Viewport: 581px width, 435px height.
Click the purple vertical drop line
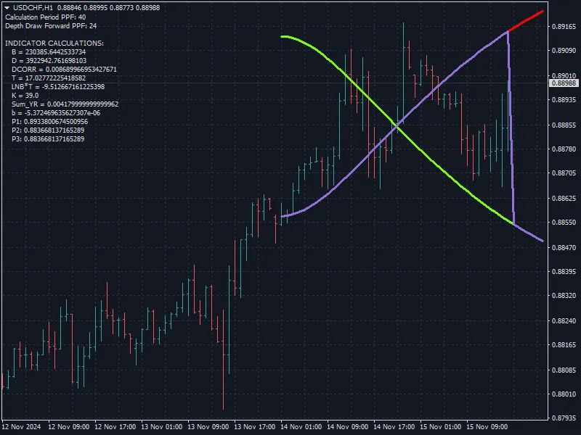511,130
